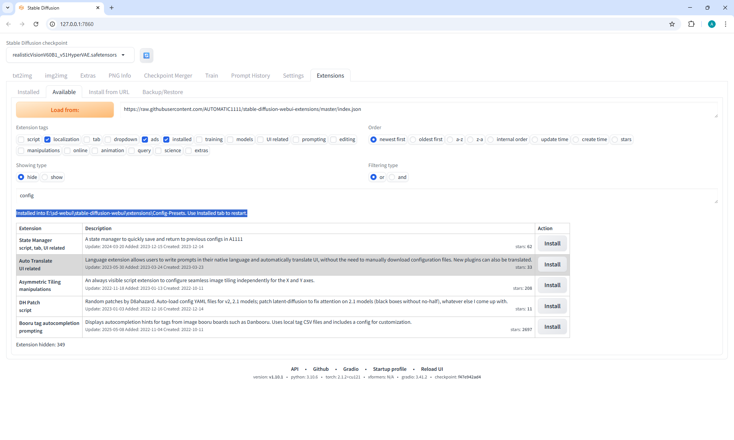Open the Install from URL tab
The image size is (734, 440).
coord(109,92)
